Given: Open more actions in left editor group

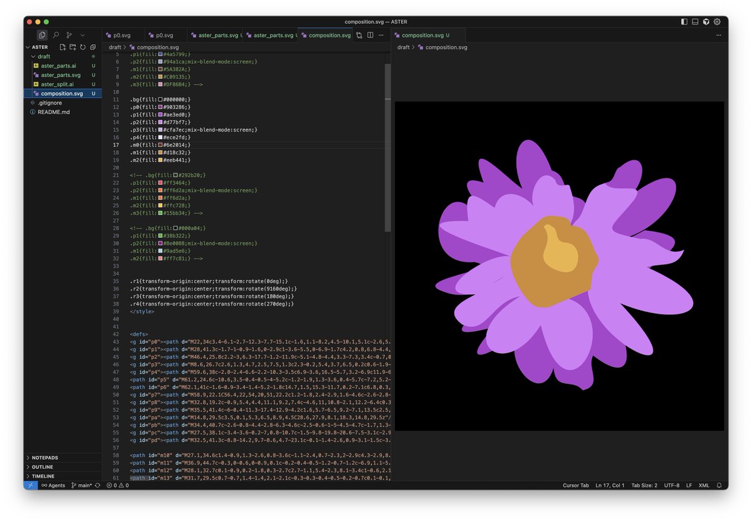Looking at the screenshot, I should pyautogui.click(x=381, y=35).
